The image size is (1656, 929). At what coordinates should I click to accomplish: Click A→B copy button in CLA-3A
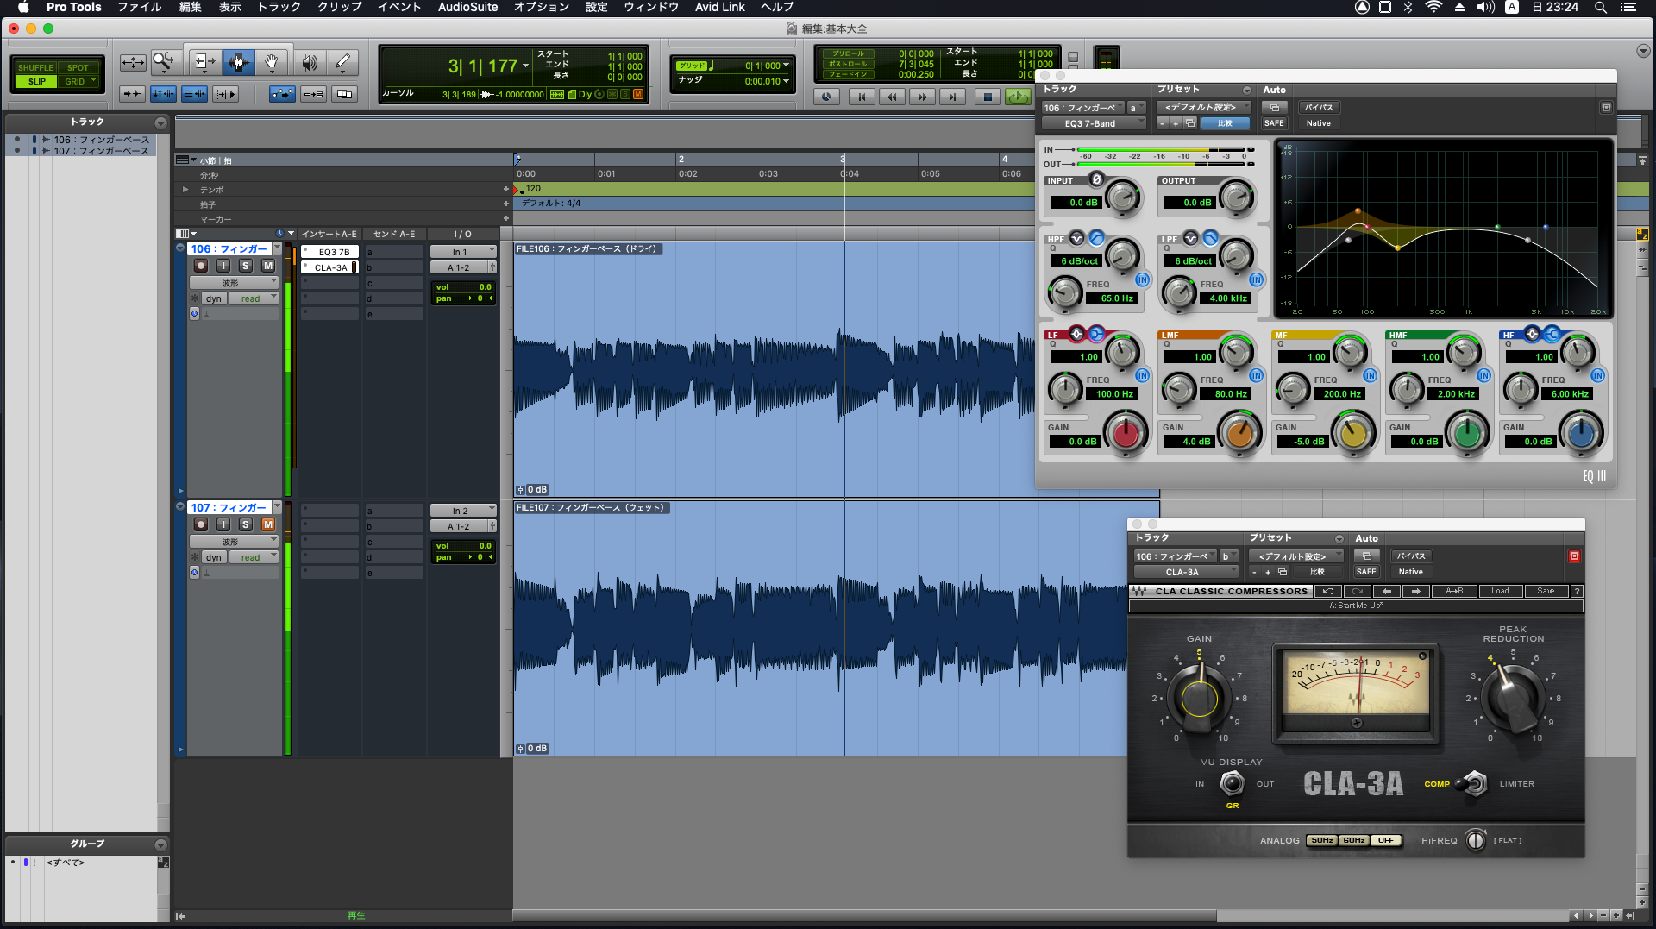1454,591
